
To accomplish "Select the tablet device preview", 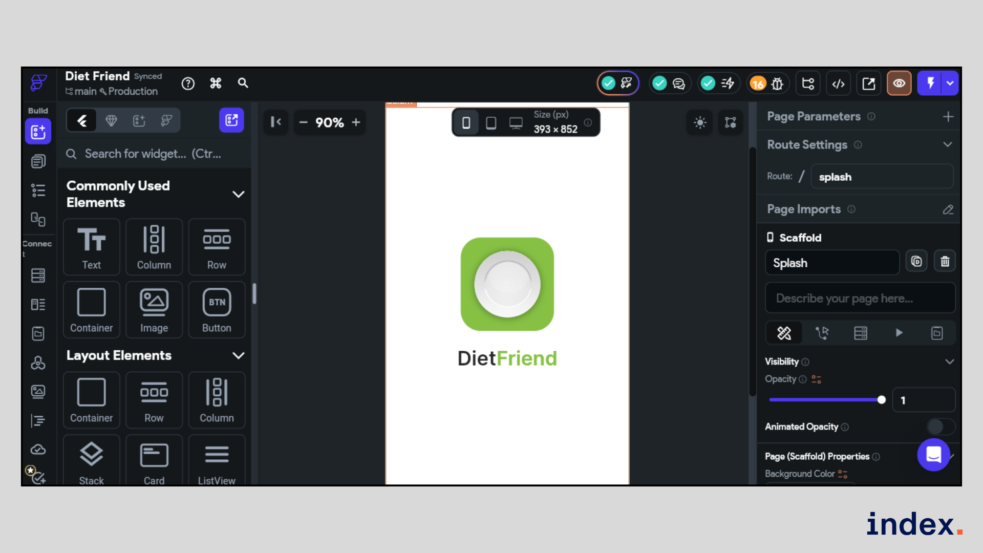I will pyautogui.click(x=491, y=123).
